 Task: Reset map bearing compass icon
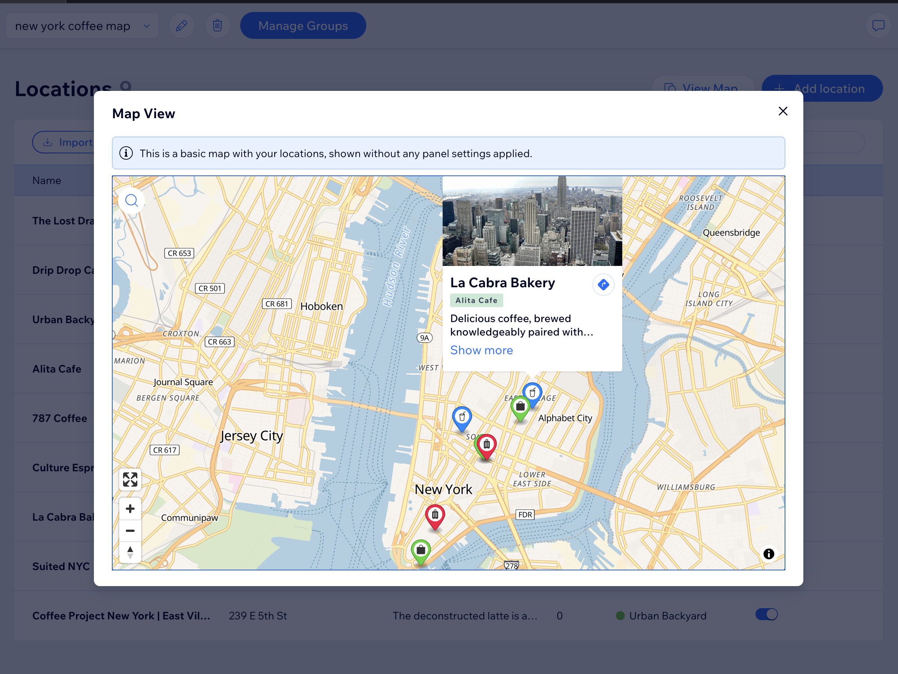130,552
